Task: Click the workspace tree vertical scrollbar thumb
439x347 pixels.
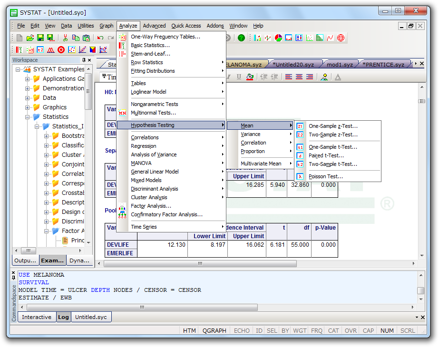Action: (88, 91)
